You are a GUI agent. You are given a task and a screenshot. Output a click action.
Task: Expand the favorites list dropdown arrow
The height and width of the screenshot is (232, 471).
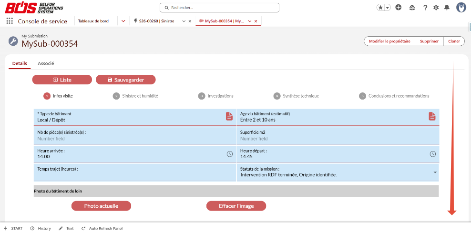[388, 8]
